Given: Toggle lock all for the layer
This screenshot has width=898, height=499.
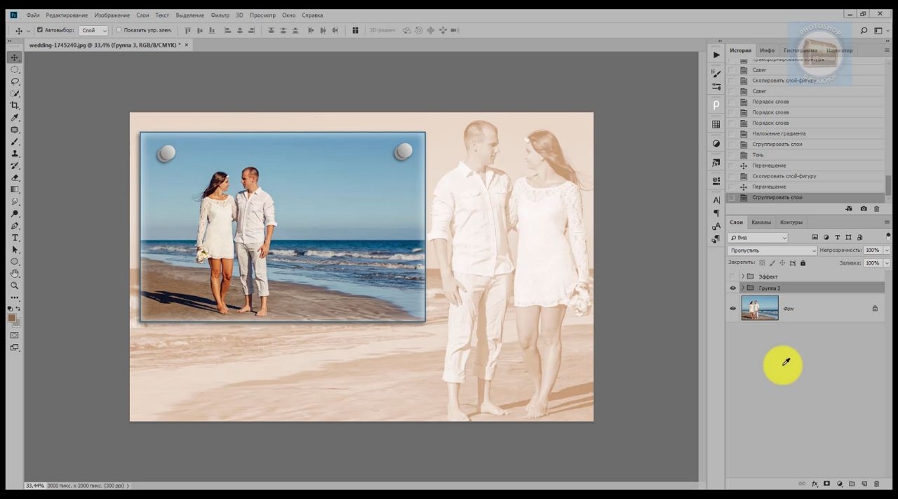Looking at the screenshot, I should click(x=803, y=263).
